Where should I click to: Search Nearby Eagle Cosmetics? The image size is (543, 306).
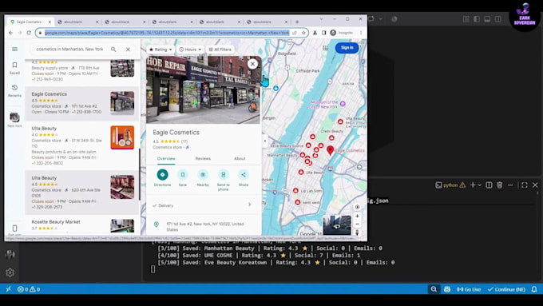tap(203, 178)
